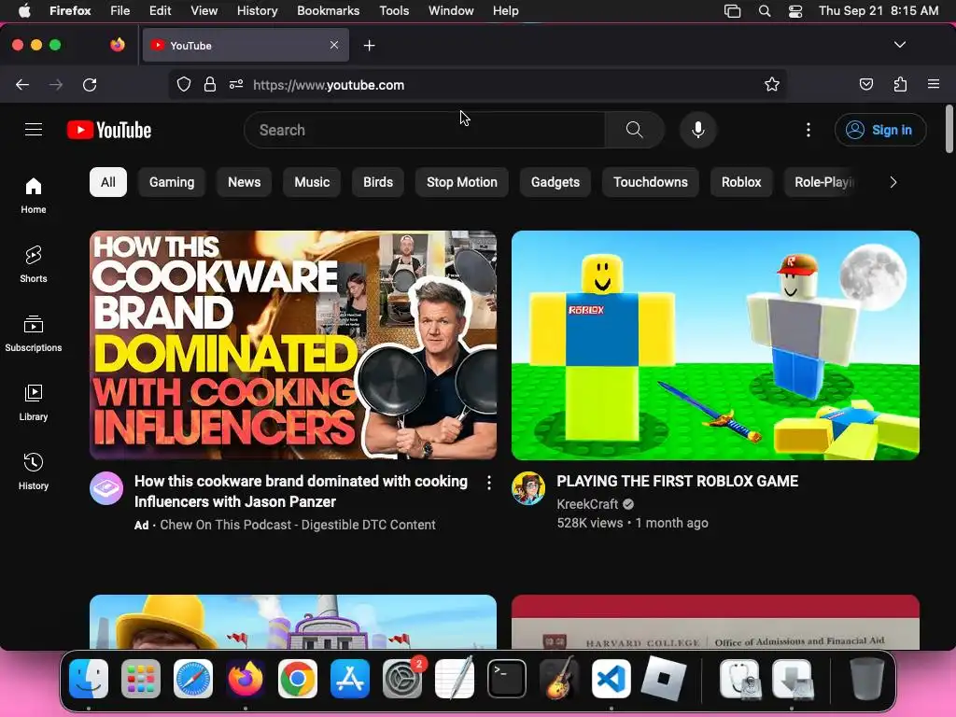Open Terminal from the dock
The image size is (956, 717).
pos(507,679)
